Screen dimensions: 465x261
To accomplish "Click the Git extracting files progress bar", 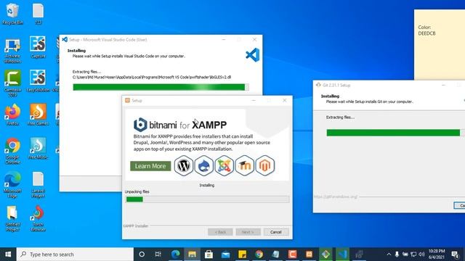I will 395,133.
